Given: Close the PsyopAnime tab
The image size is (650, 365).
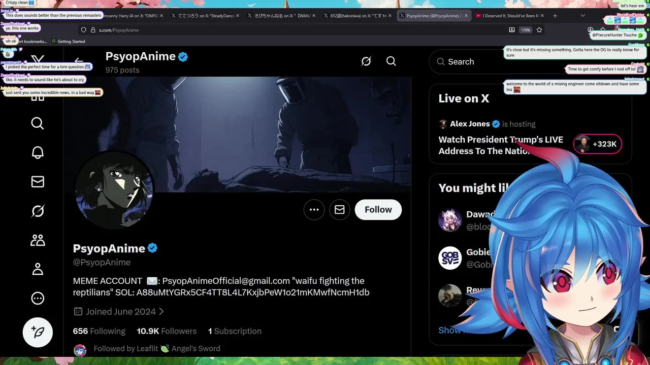Looking at the screenshot, I should pos(466,16).
